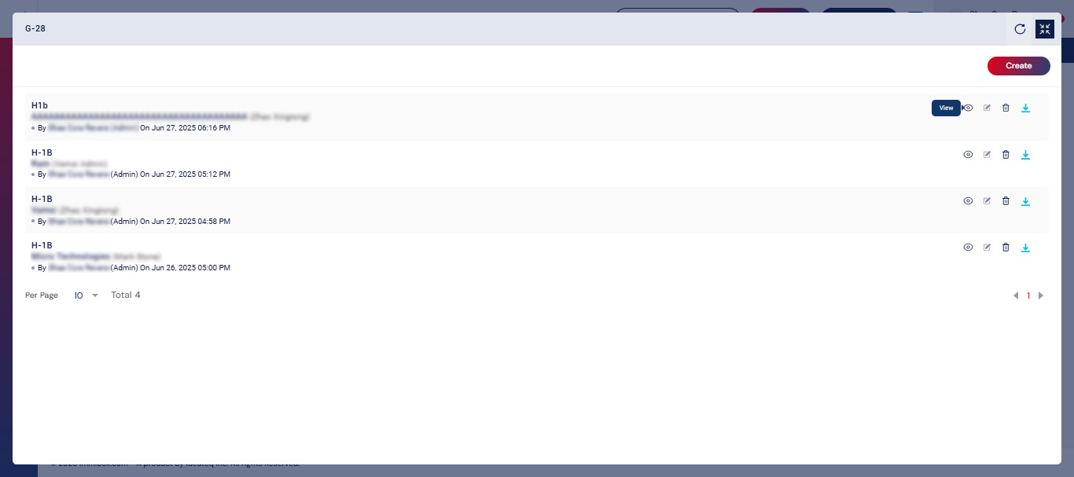View the H1b record from 06:16 PM
This screenshot has height=477, width=1074.
(968, 108)
